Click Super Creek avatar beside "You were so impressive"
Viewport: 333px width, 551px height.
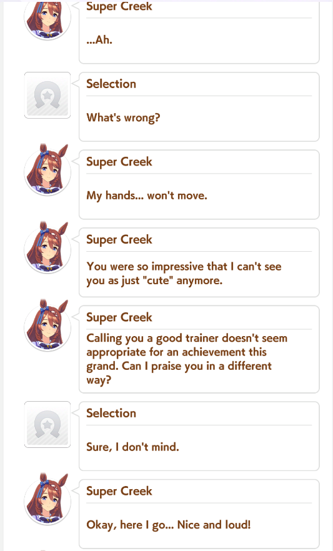(47, 248)
